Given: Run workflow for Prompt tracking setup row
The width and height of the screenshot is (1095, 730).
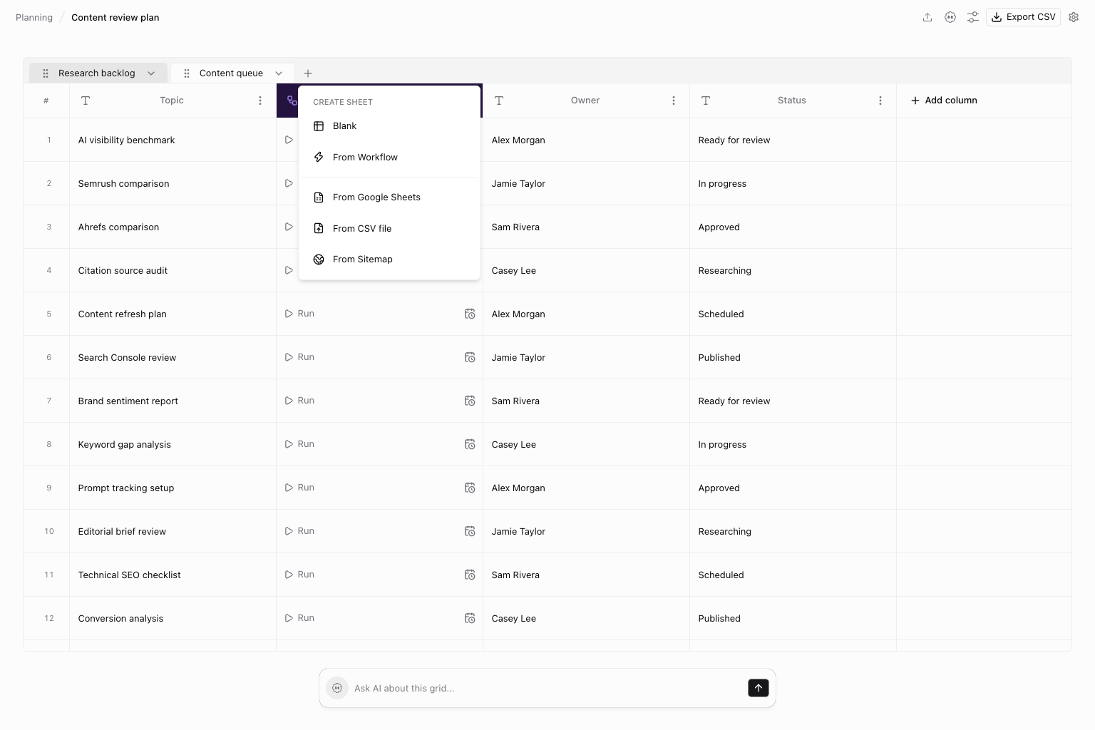Looking at the screenshot, I should 299,488.
